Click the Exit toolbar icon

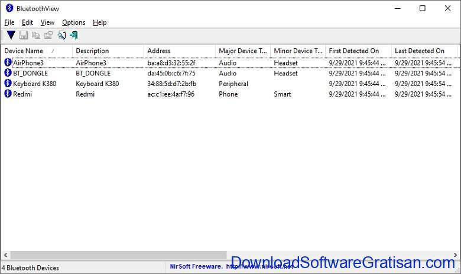(74, 35)
